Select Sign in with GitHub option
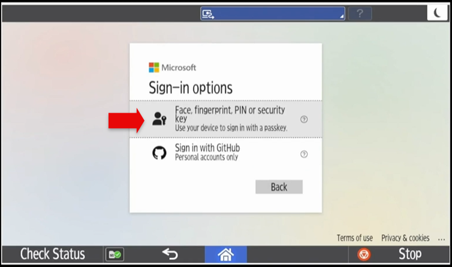The height and width of the screenshot is (267, 452). coord(226,153)
